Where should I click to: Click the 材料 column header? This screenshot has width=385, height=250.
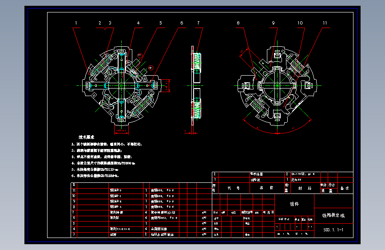305,188
